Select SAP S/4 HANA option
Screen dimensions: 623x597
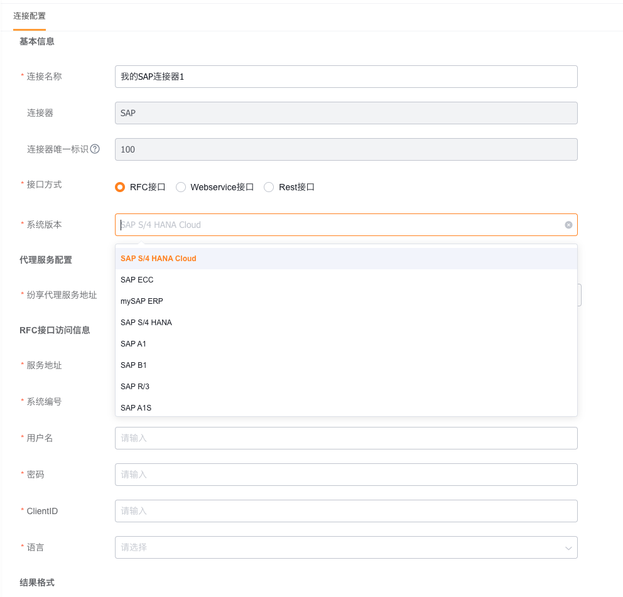click(346, 323)
